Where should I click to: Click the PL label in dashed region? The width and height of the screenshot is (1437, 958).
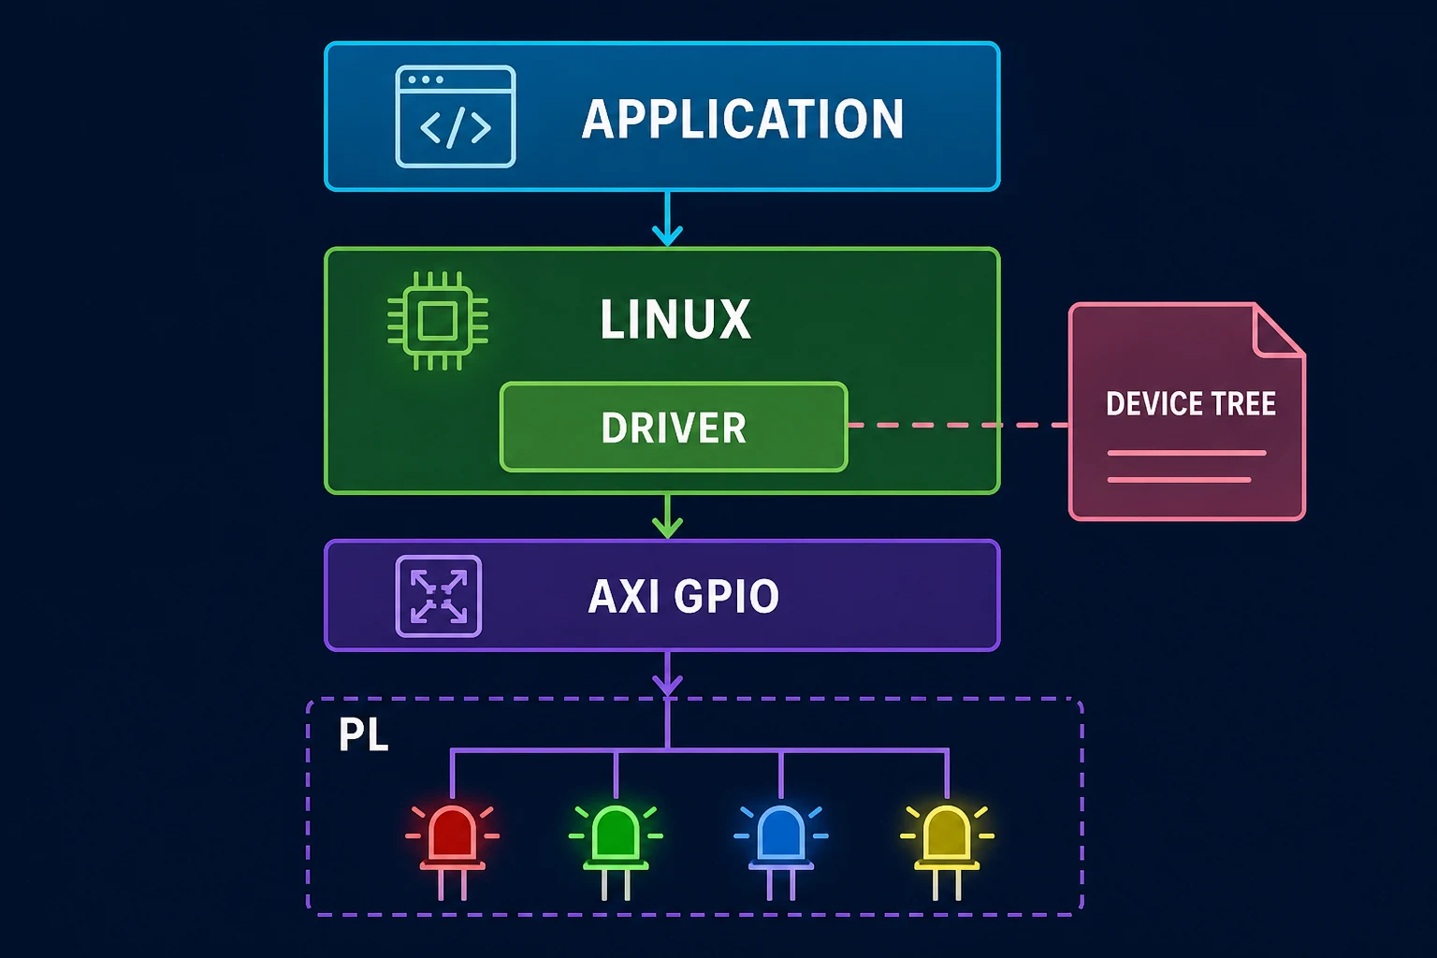click(x=363, y=734)
